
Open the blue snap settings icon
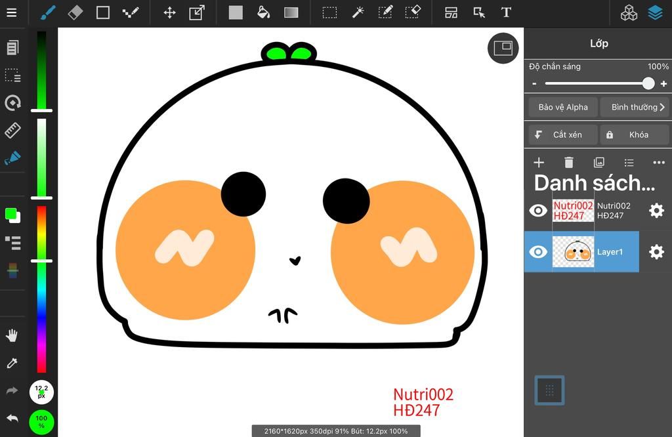pyautogui.click(x=12, y=157)
